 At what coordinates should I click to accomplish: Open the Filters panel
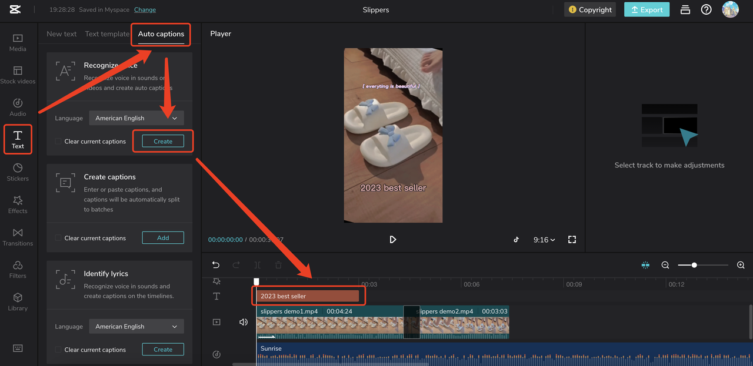tap(18, 269)
